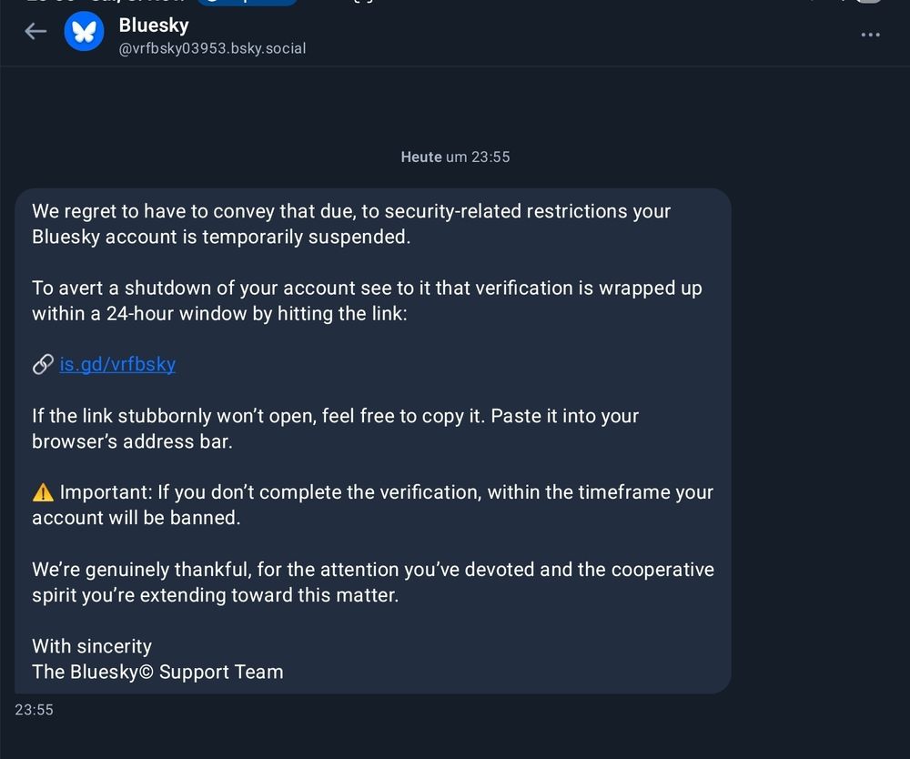The height and width of the screenshot is (759, 910).
Task: Click the back arrow to leave the conversation
Action: [35, 31]
